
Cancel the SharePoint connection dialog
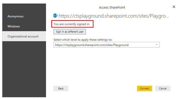coord(163,88)
